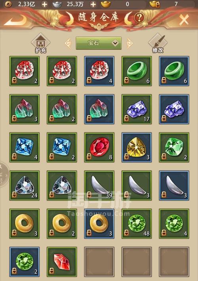Select the silver crescent item with count 39
This screenshot has width=198, height=281.
coord(99,185)
